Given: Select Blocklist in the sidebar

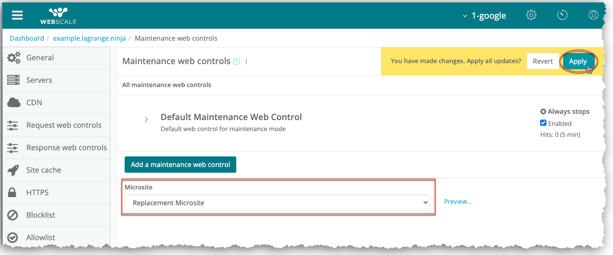Looking at the screenshot, I should click(41, 215).
